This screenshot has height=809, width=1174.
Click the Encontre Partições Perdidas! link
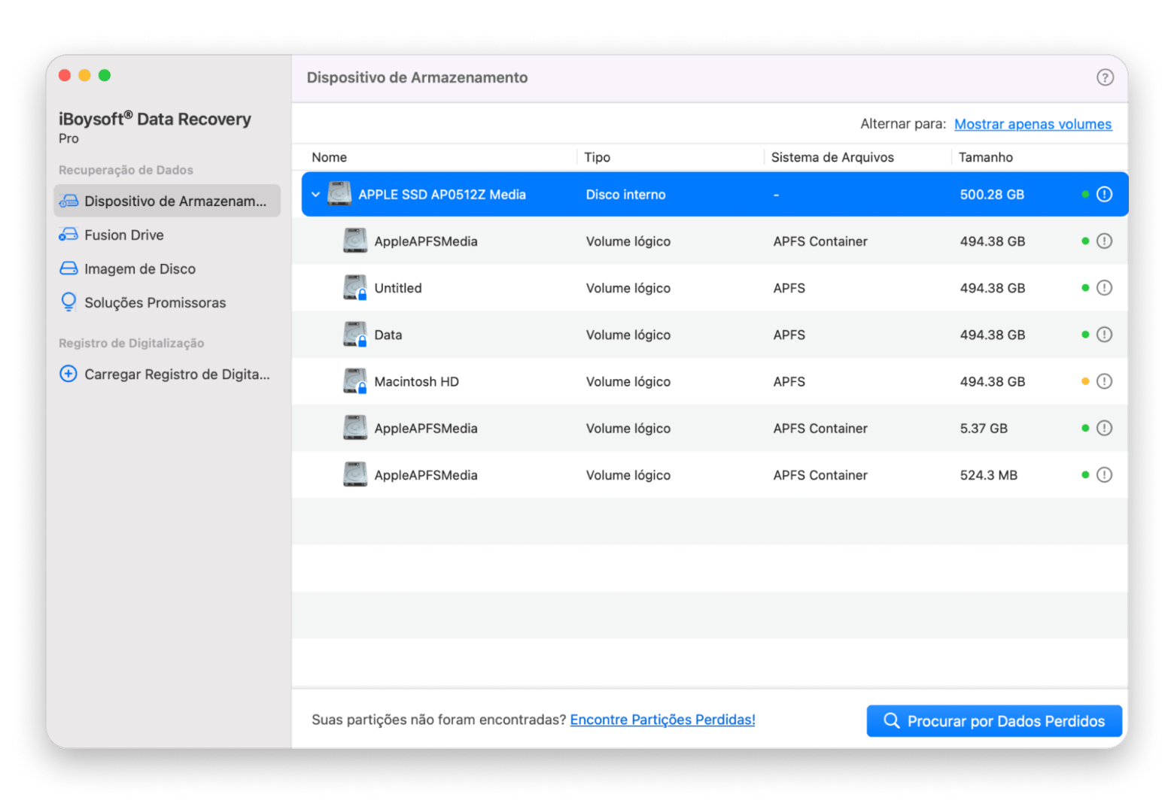(x=662, y=720)
